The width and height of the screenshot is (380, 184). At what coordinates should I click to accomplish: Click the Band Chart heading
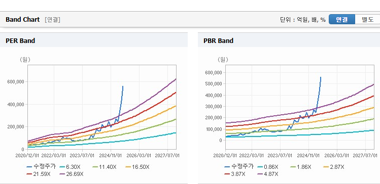22,20
